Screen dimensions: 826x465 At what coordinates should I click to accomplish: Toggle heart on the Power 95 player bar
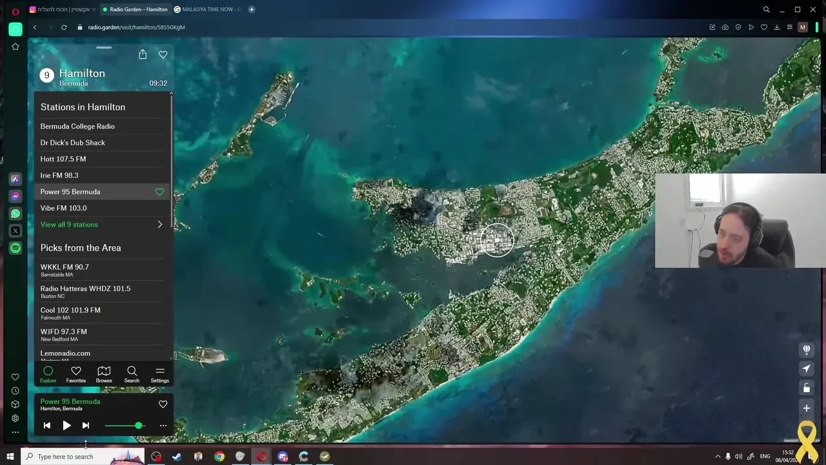pyautogui.click(x=163, y=404)
